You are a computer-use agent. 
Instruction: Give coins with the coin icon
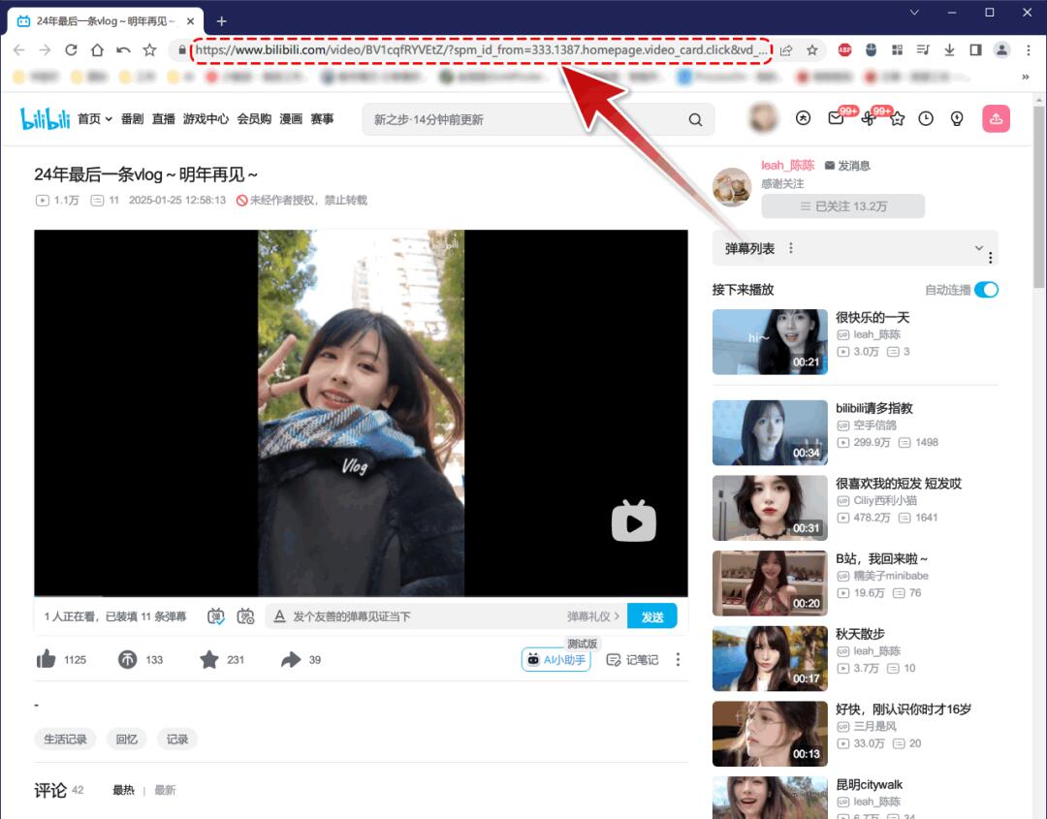[128, 659]
